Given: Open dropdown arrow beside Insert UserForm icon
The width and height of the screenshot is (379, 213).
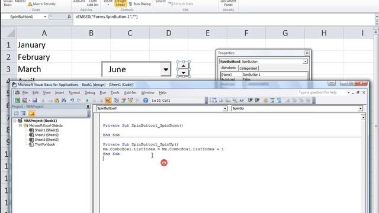Looking at the screenshot, I should coord(29,100).
